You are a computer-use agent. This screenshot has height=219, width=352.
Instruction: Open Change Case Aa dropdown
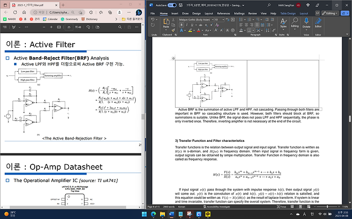208,30
